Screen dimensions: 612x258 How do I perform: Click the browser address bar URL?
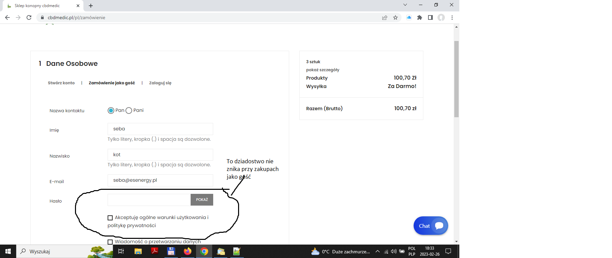click(x=76, y=17)
